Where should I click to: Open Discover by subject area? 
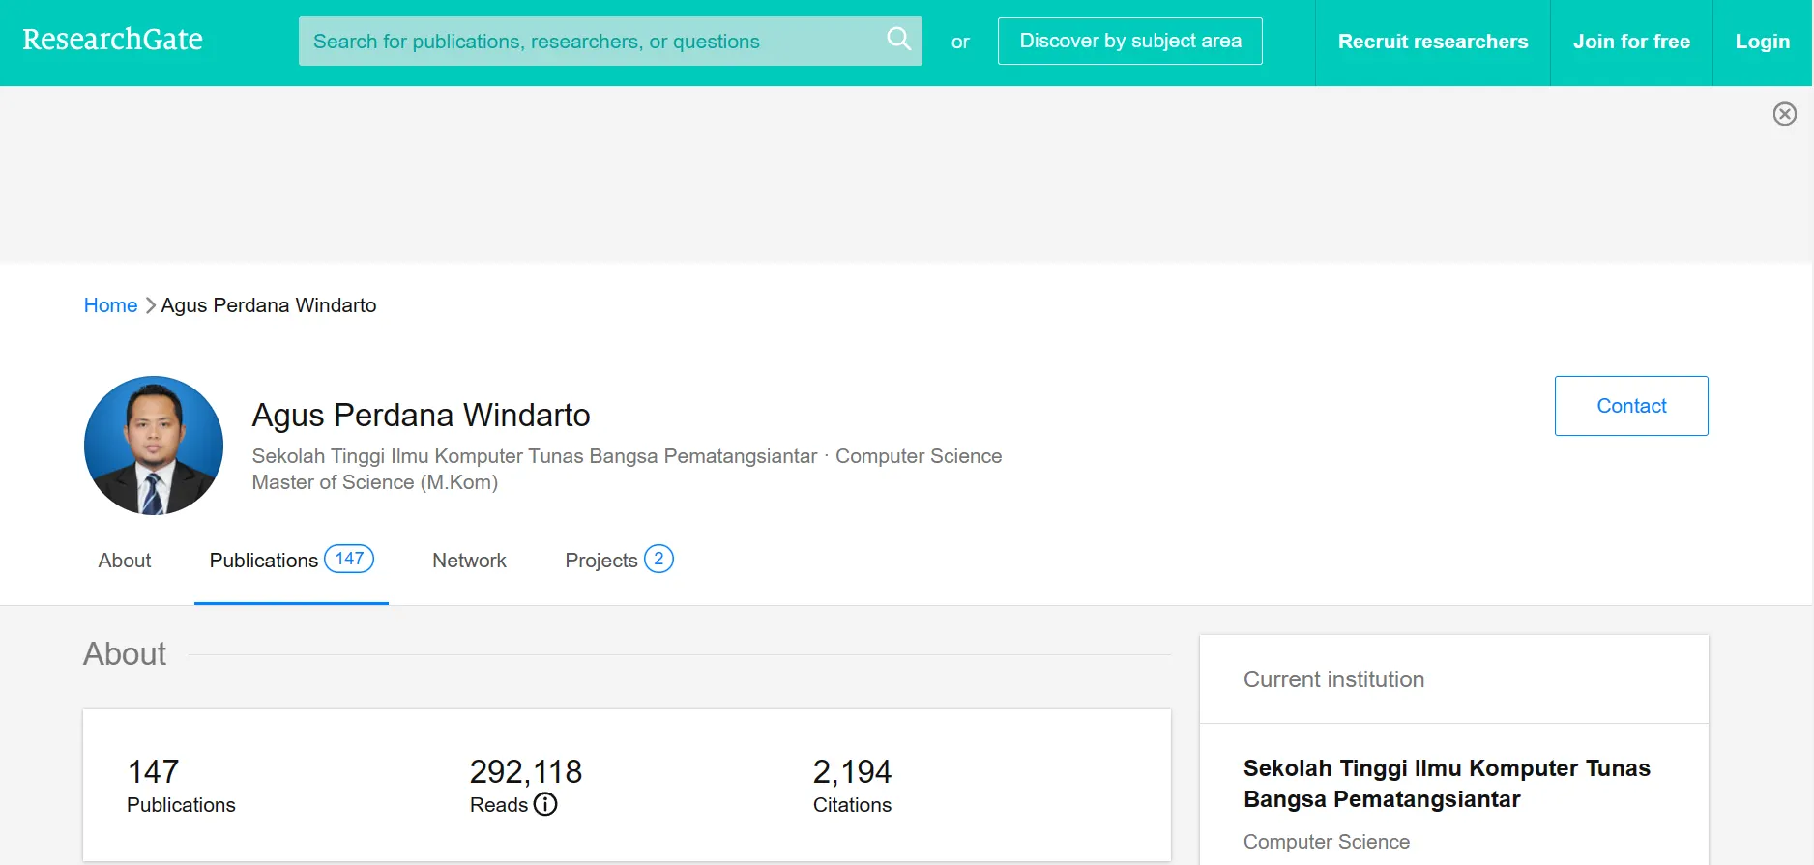1129,42
